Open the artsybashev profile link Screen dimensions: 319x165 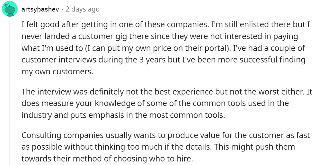pyautogui.click(x=40, y=9)
